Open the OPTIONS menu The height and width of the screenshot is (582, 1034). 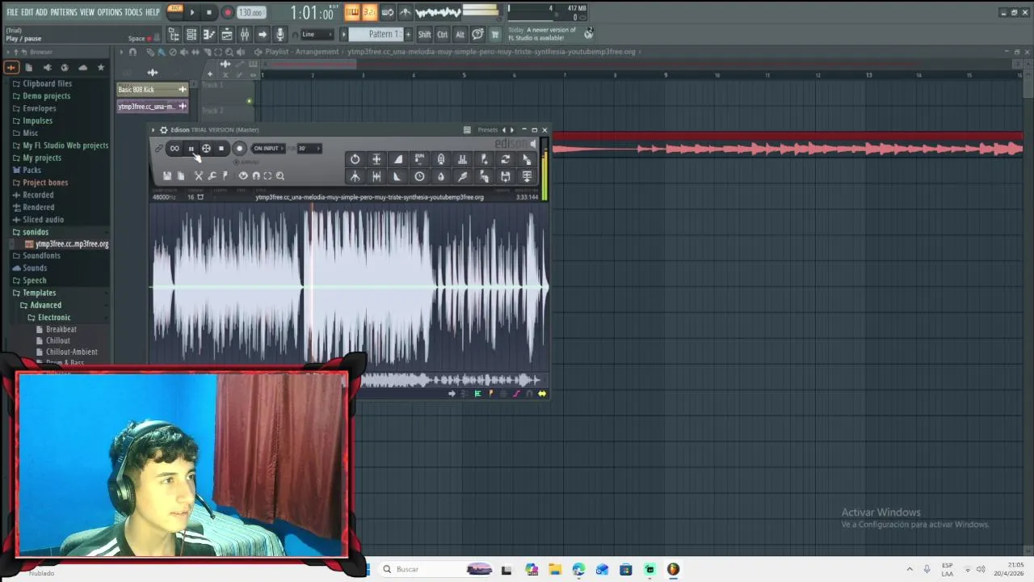[109, 12]
